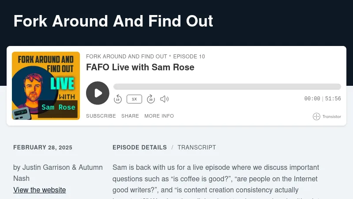Image resolution: width=353 pixels, height=199 pixels.
Task: Click the total duration 51:56
Action: (333, 99)
